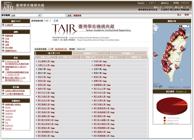The image size is (194, 140).
Task: Select the 中區 [25] region tab
Action: pos(67,57)
